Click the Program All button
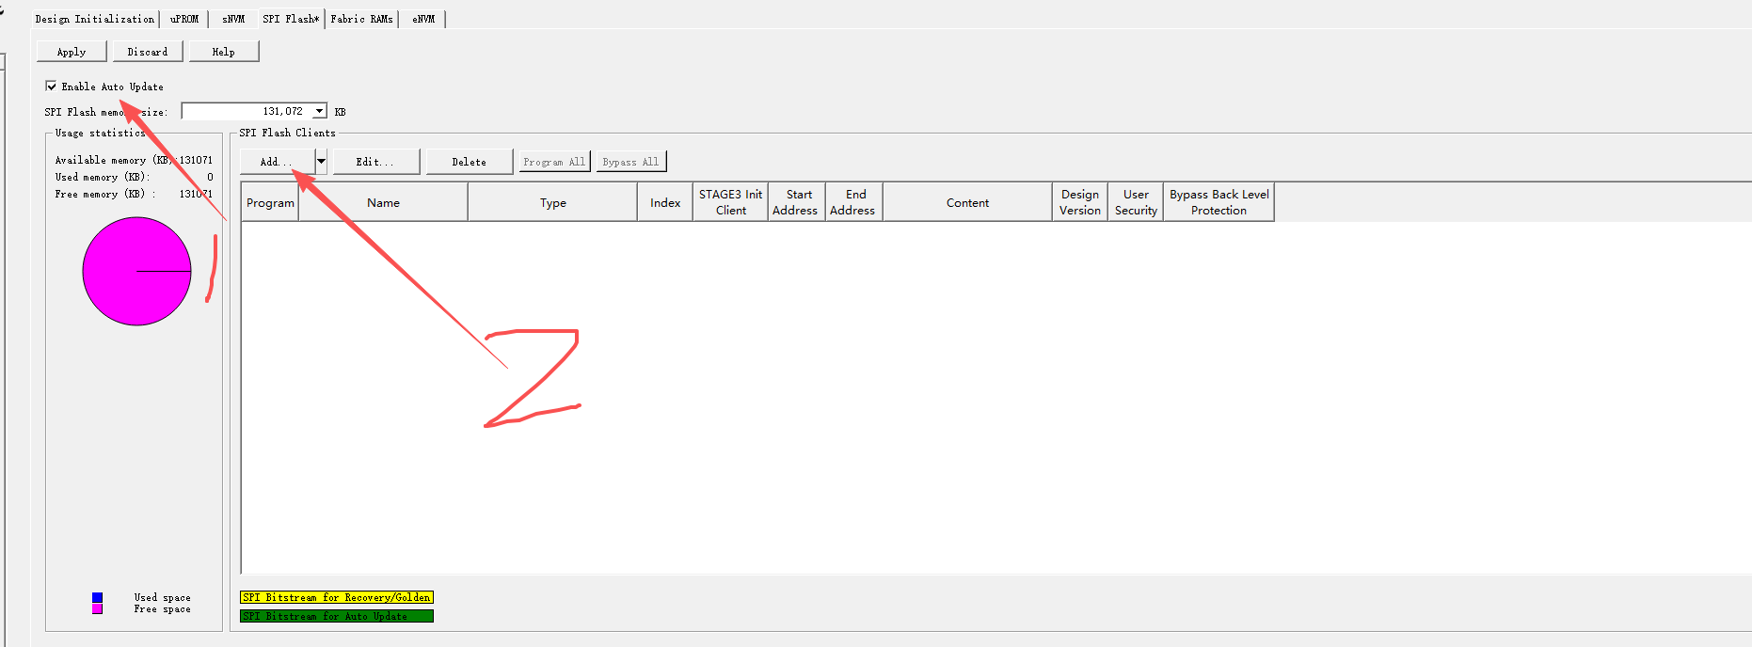1752x647 pixels. (x=554, y=162)
